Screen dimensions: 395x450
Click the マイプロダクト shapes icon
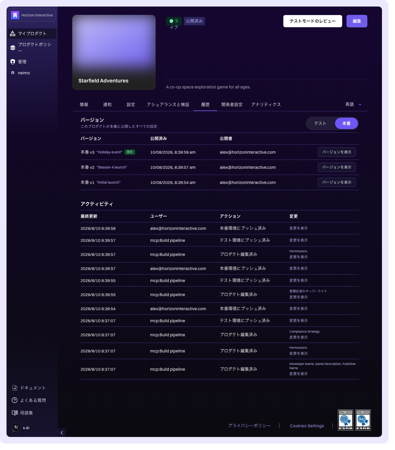click(13, 33)
